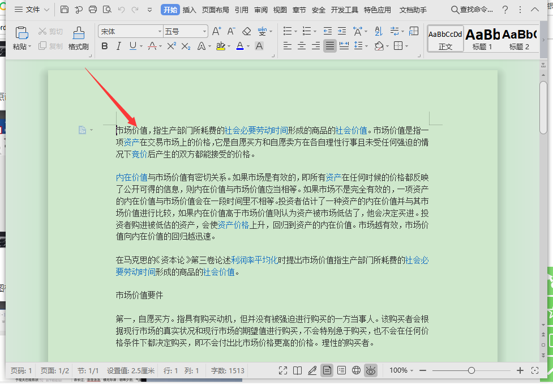Click the clear formatting eraser icon

tap(246, 32)
